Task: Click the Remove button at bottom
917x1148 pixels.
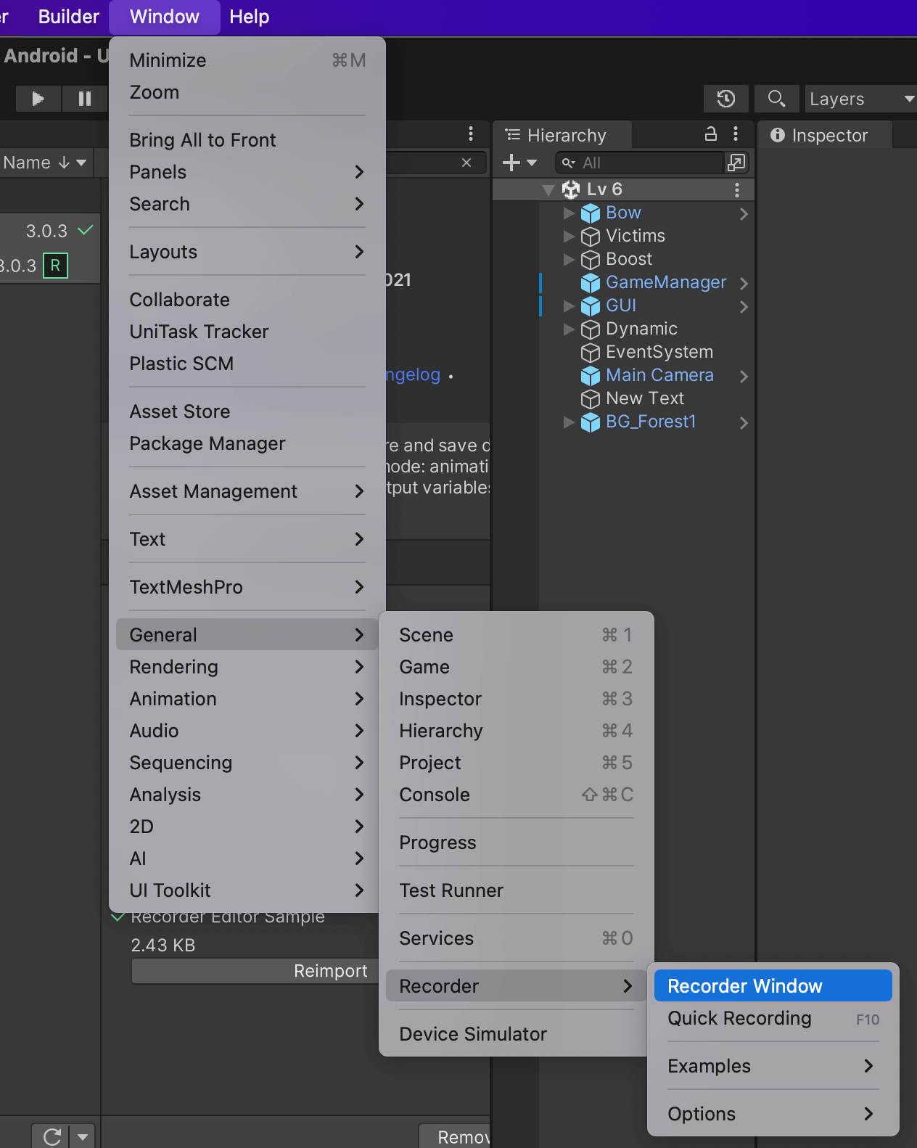Action: (x=455, y=1136)
